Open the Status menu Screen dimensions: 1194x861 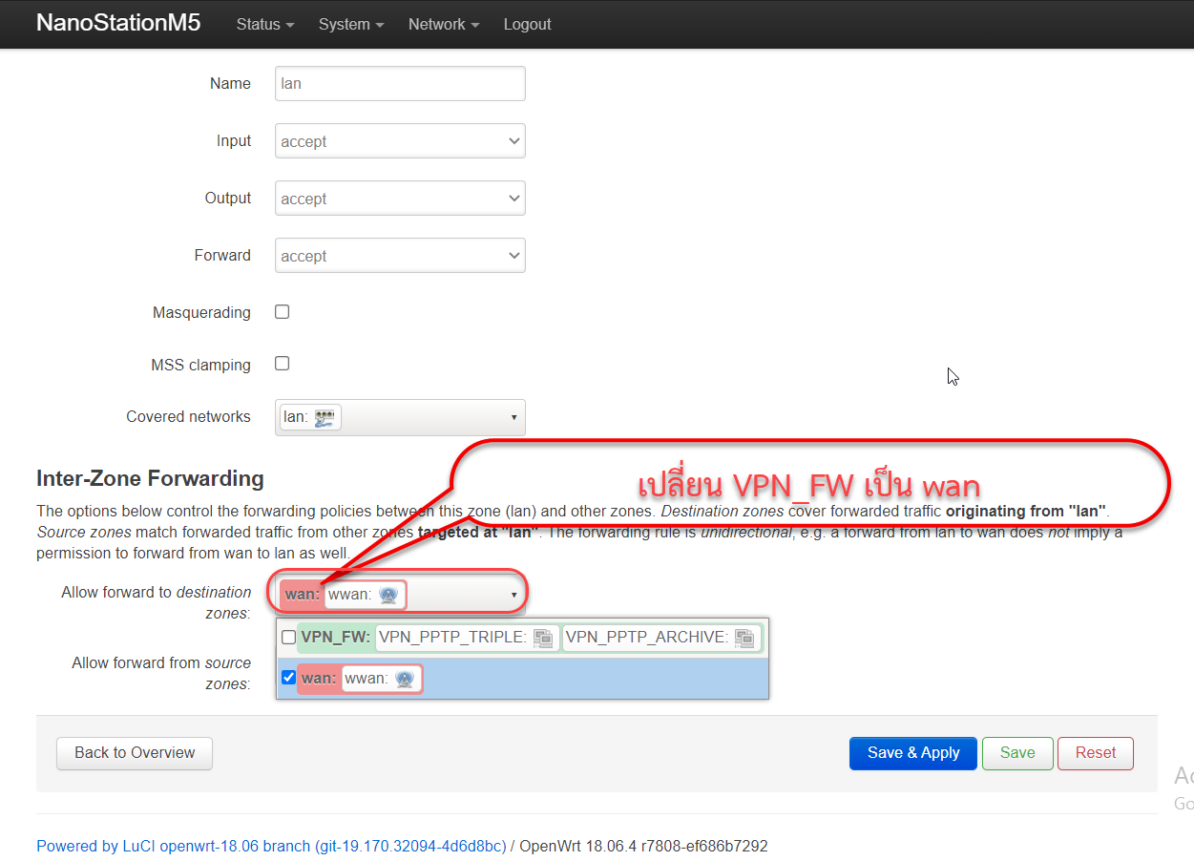263,24
